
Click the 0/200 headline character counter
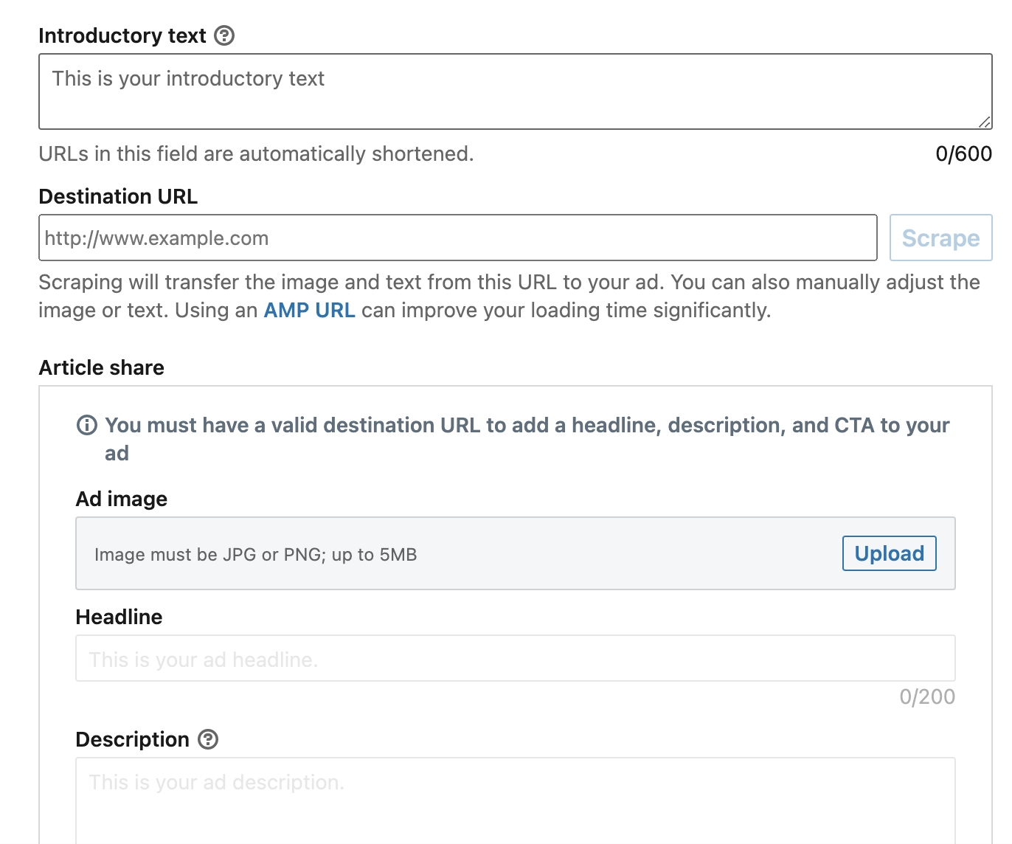[926, 696]
